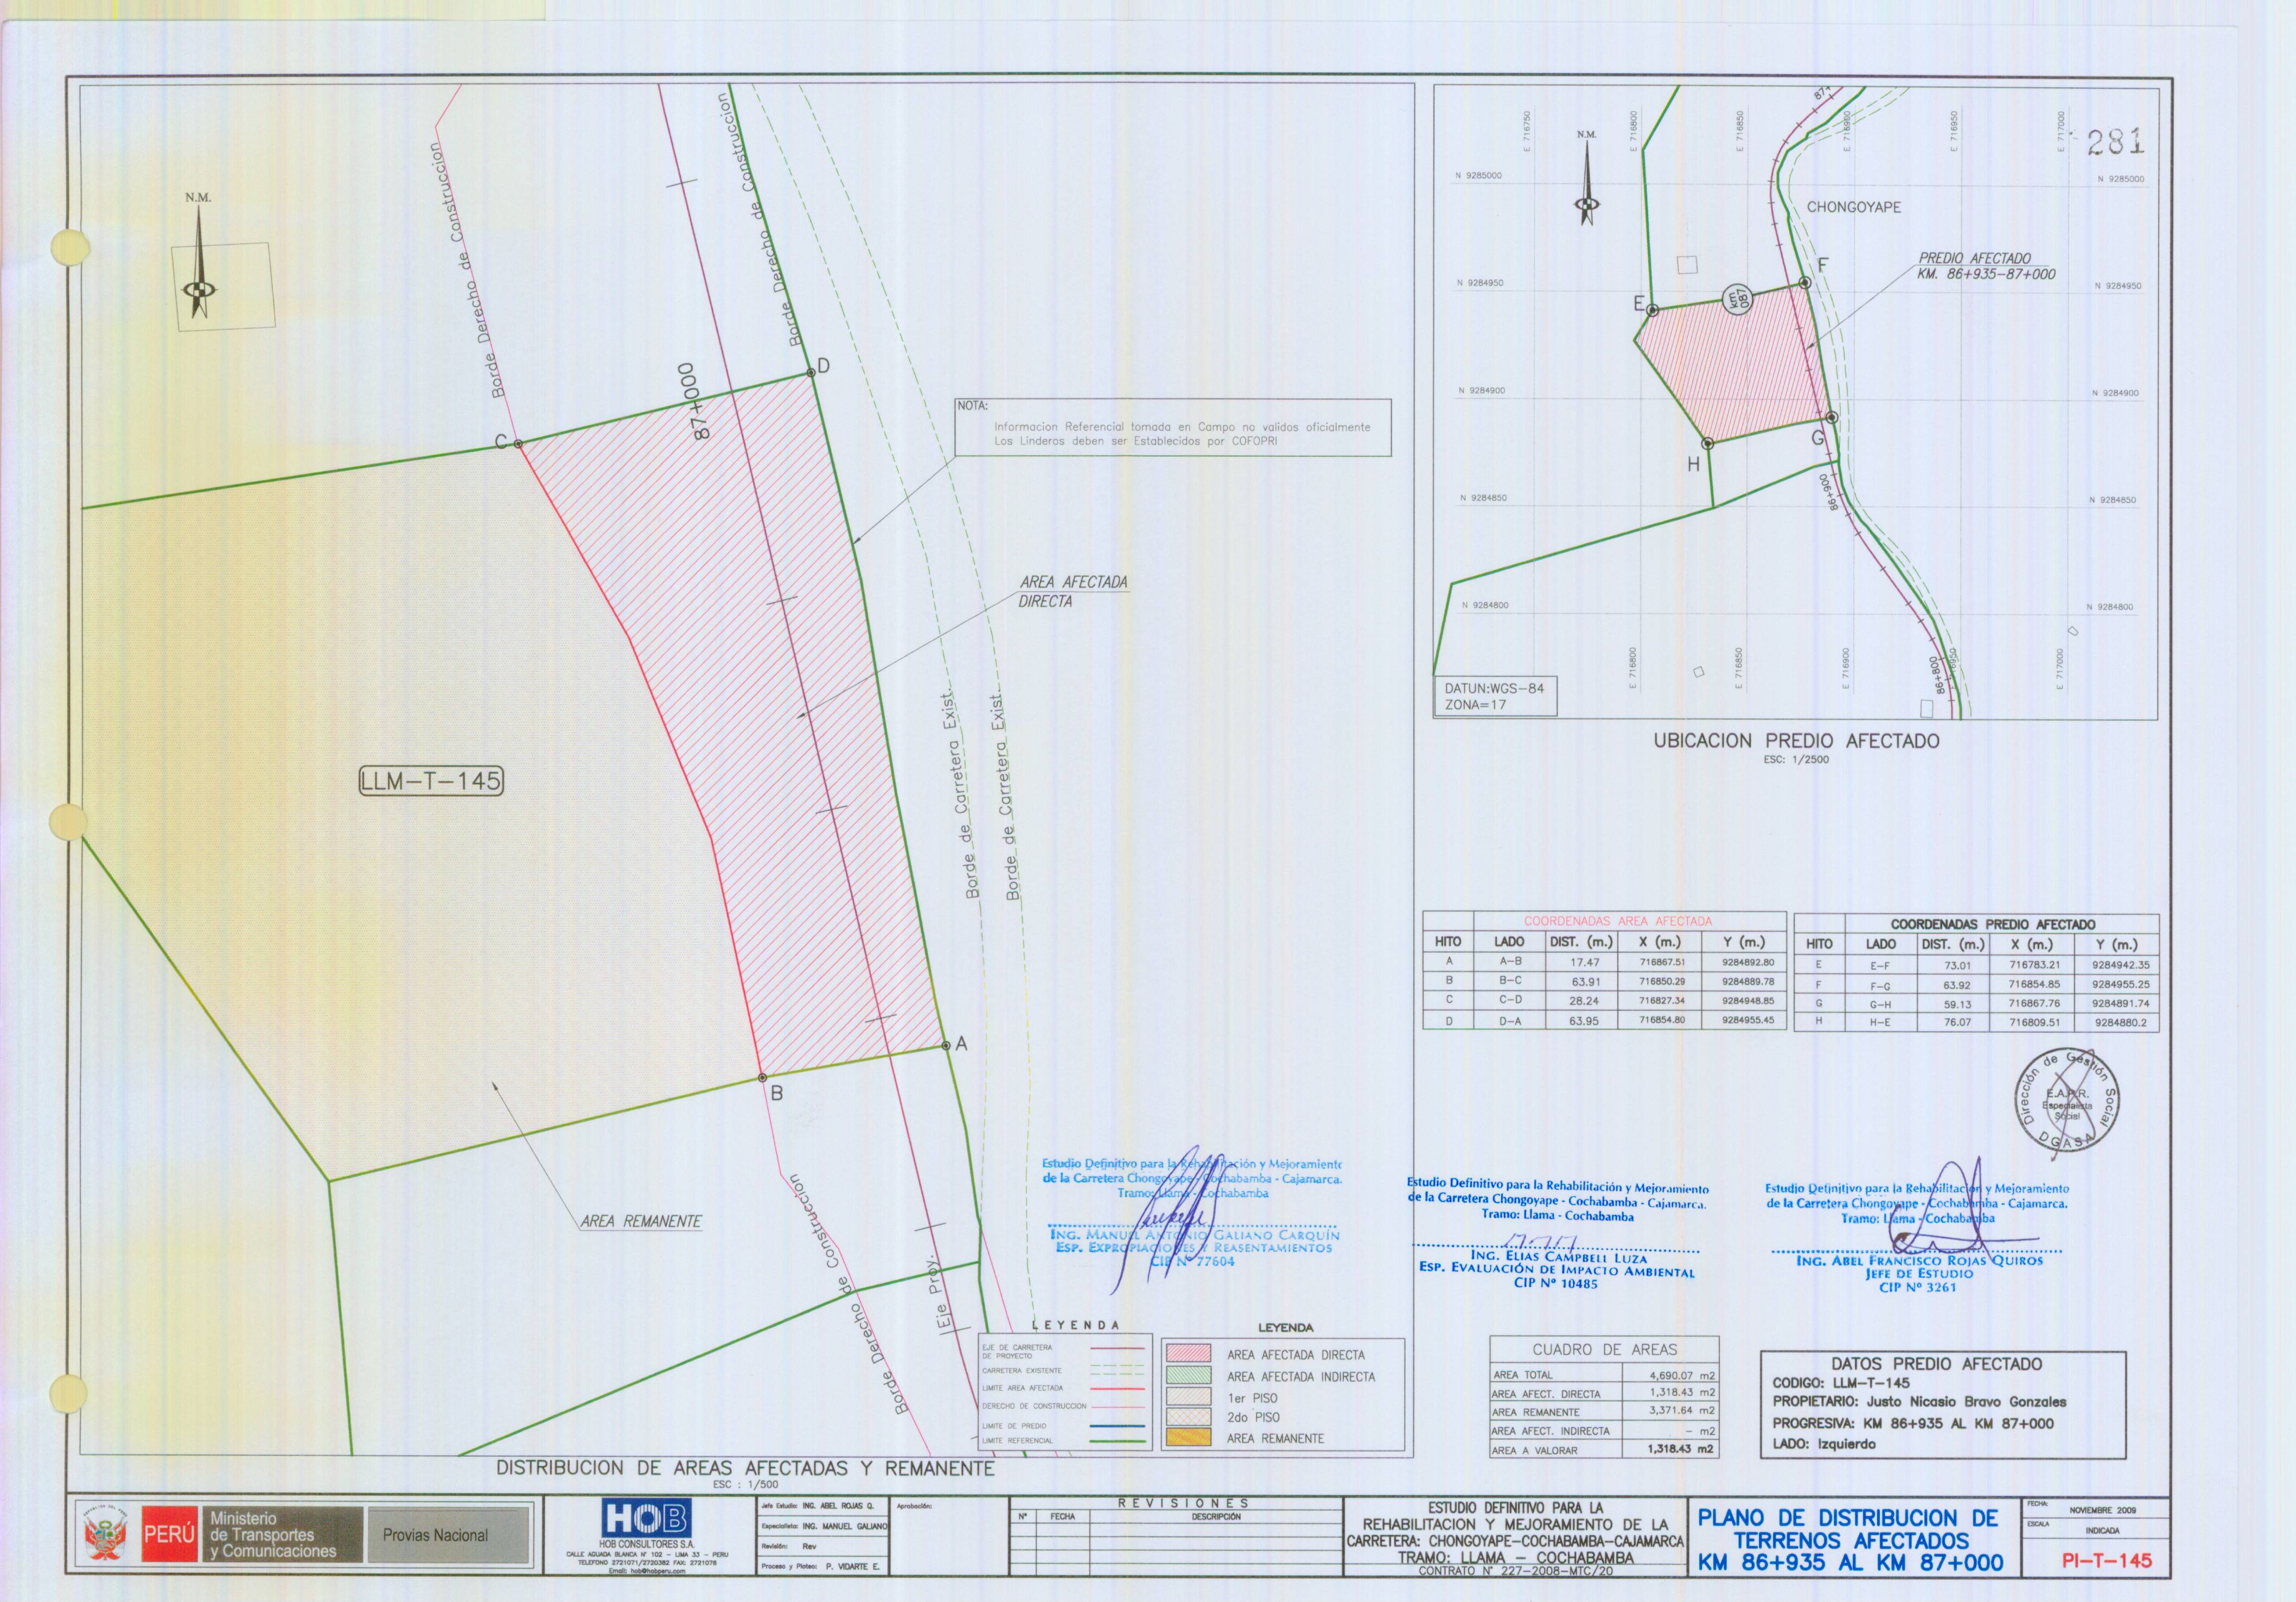Click vertex marker A on the main plan

pyautogui.click(x=945, y=1046)
